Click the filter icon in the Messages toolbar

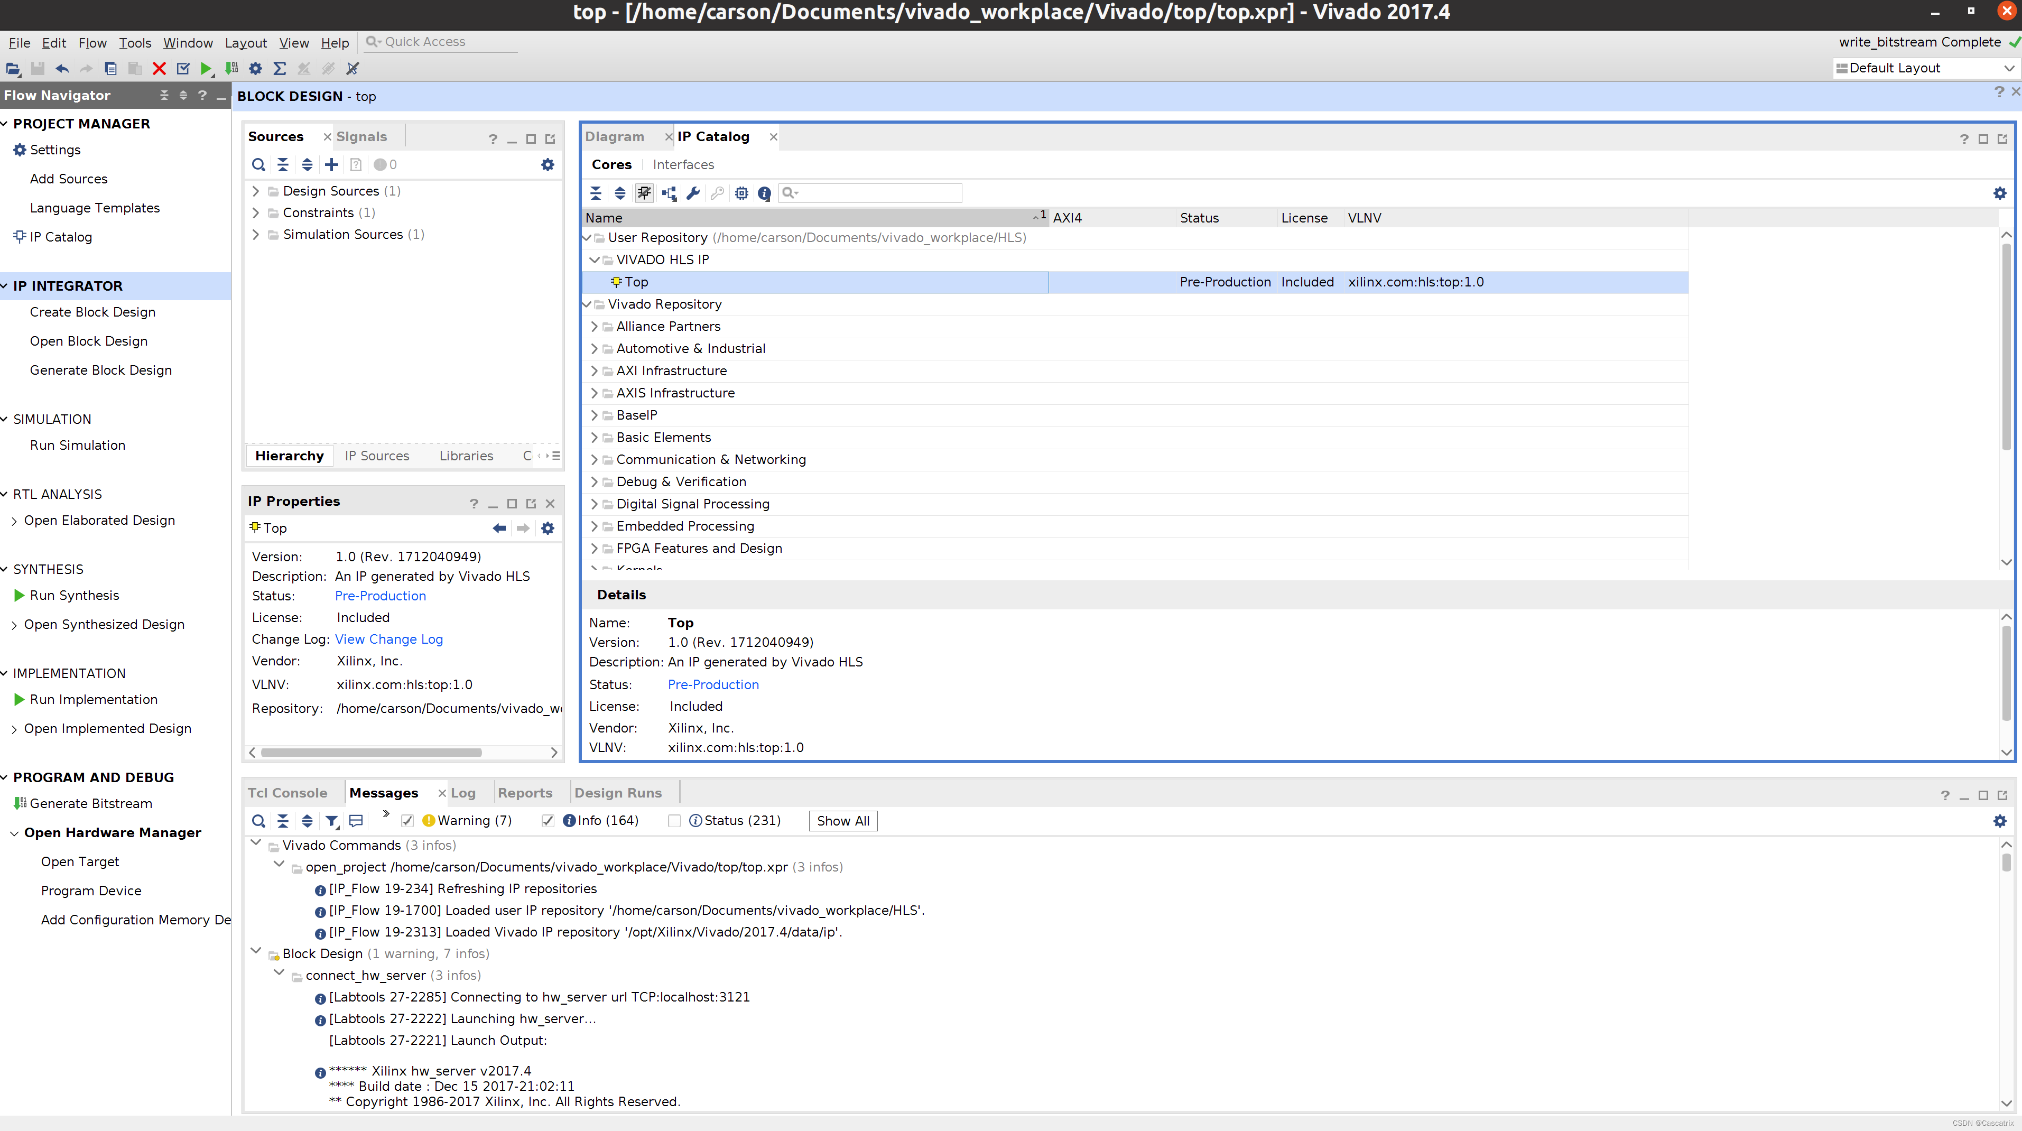332,821
